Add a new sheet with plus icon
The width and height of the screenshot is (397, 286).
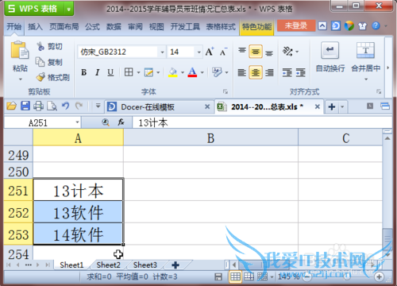175,265
